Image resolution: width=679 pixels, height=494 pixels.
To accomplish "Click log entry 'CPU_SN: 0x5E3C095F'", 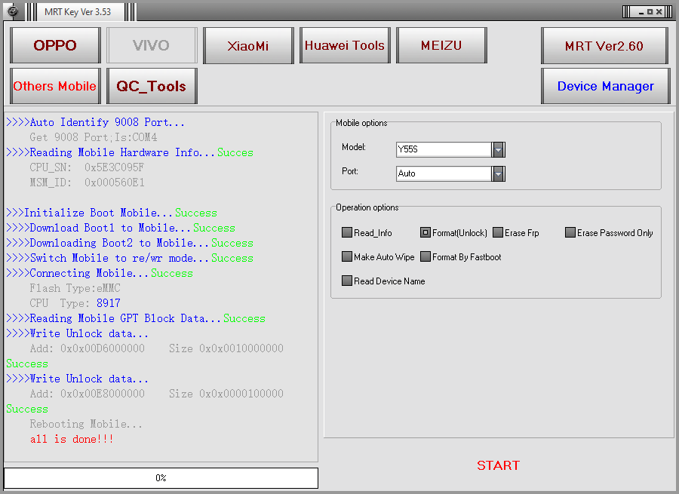I will pyautogui.click(x=87, y=167).
